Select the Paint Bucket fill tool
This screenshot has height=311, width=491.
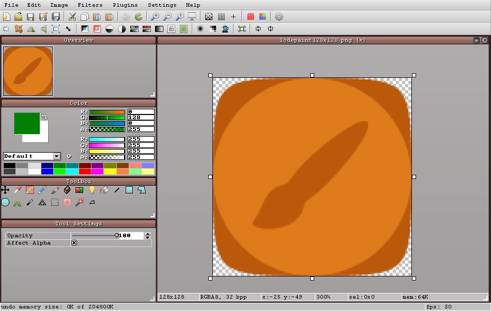coord(104,190)
